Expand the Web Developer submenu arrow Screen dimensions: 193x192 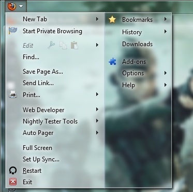coord(97,109)
